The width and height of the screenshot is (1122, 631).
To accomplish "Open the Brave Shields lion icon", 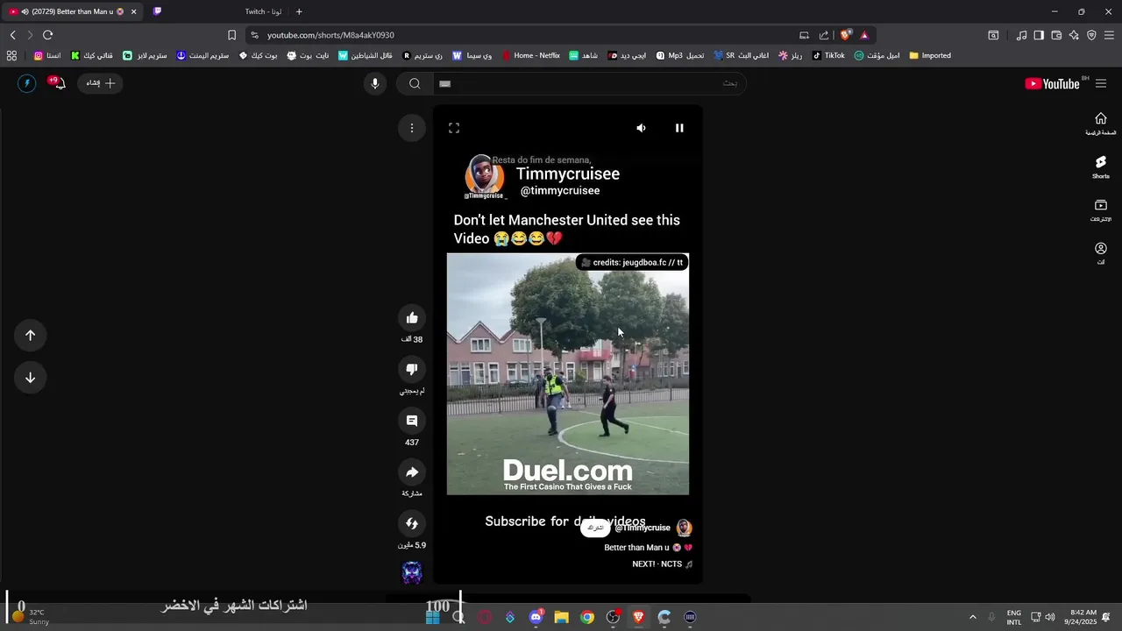I will point(845,35).
